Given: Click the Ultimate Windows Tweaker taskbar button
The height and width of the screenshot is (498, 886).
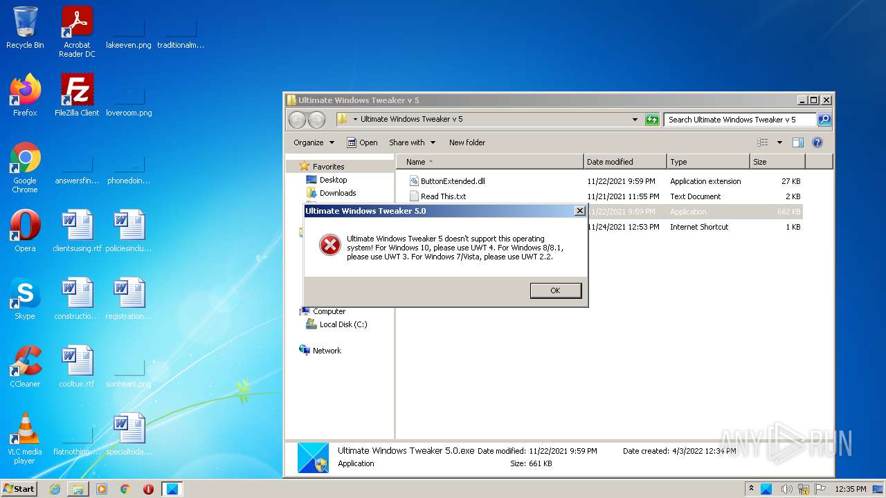Looking at the screenshot, I should pyautogui.click(x=172, y=489).
